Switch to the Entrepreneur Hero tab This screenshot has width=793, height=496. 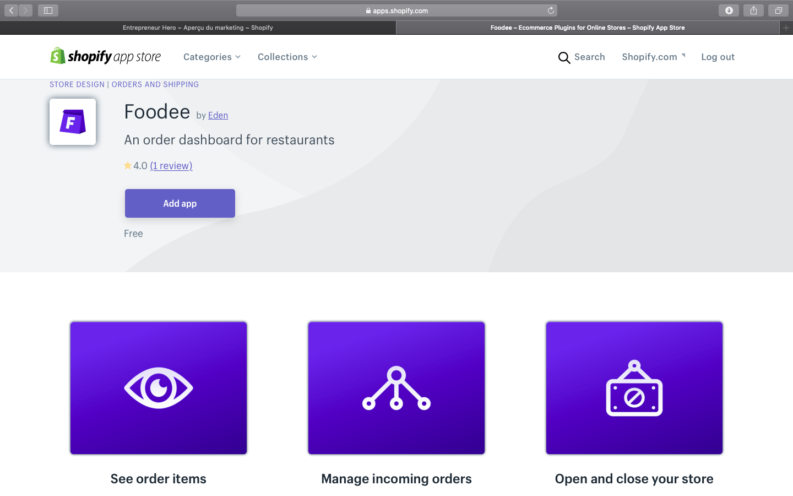(x=198, y=28)
